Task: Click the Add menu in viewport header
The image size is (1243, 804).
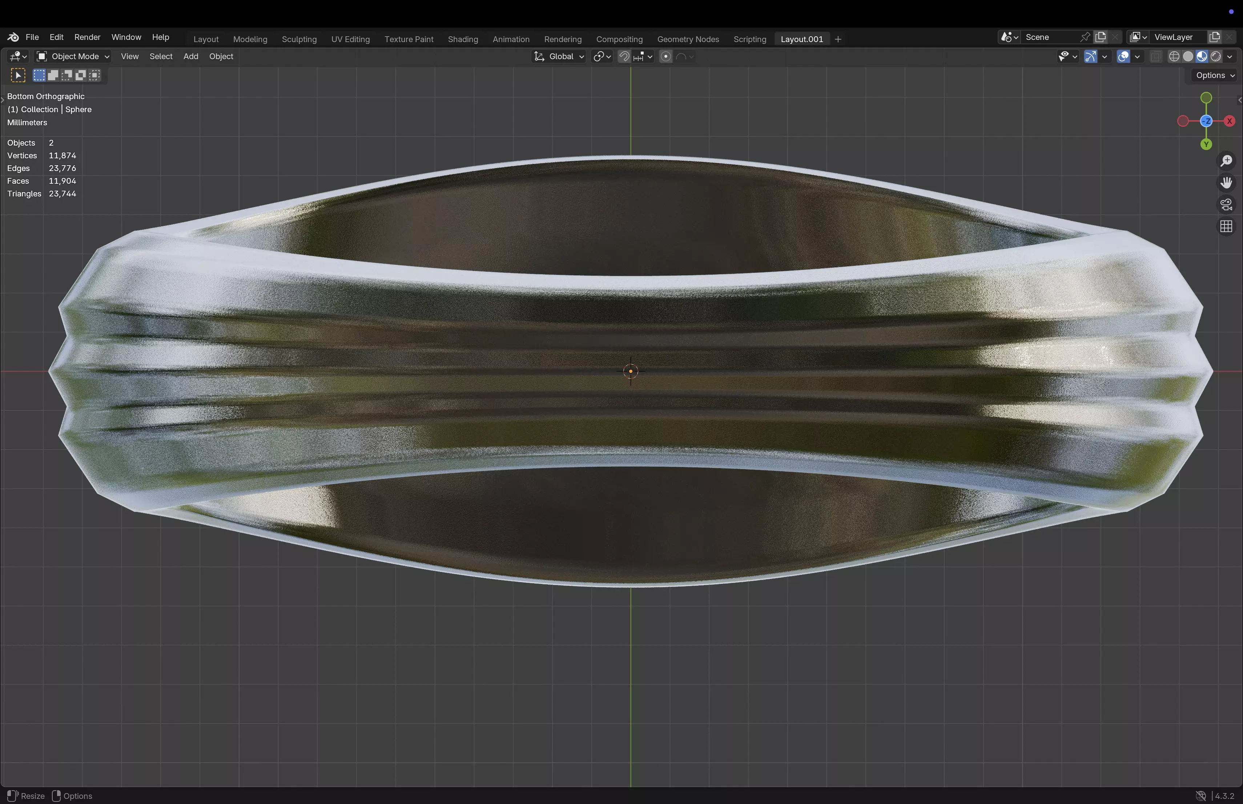Action: pyautogui.click(x=190, y=56)
